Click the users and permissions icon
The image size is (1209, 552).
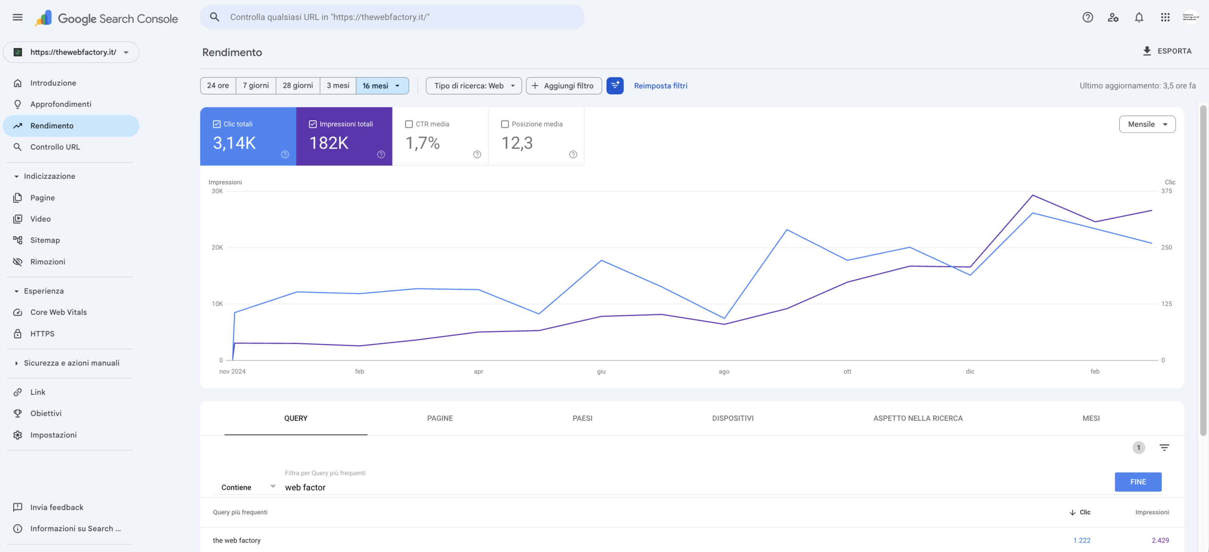click(1113, 17)
